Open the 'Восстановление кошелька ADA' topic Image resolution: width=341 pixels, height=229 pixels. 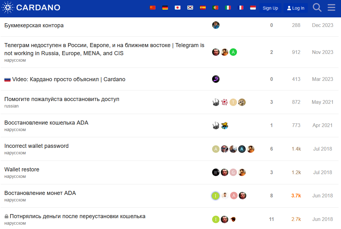[46, 123]
